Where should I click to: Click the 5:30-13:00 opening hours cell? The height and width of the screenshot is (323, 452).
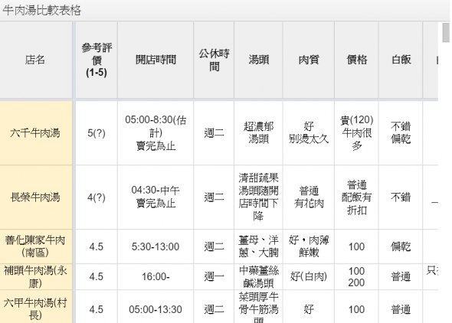(x=156, y=246)
